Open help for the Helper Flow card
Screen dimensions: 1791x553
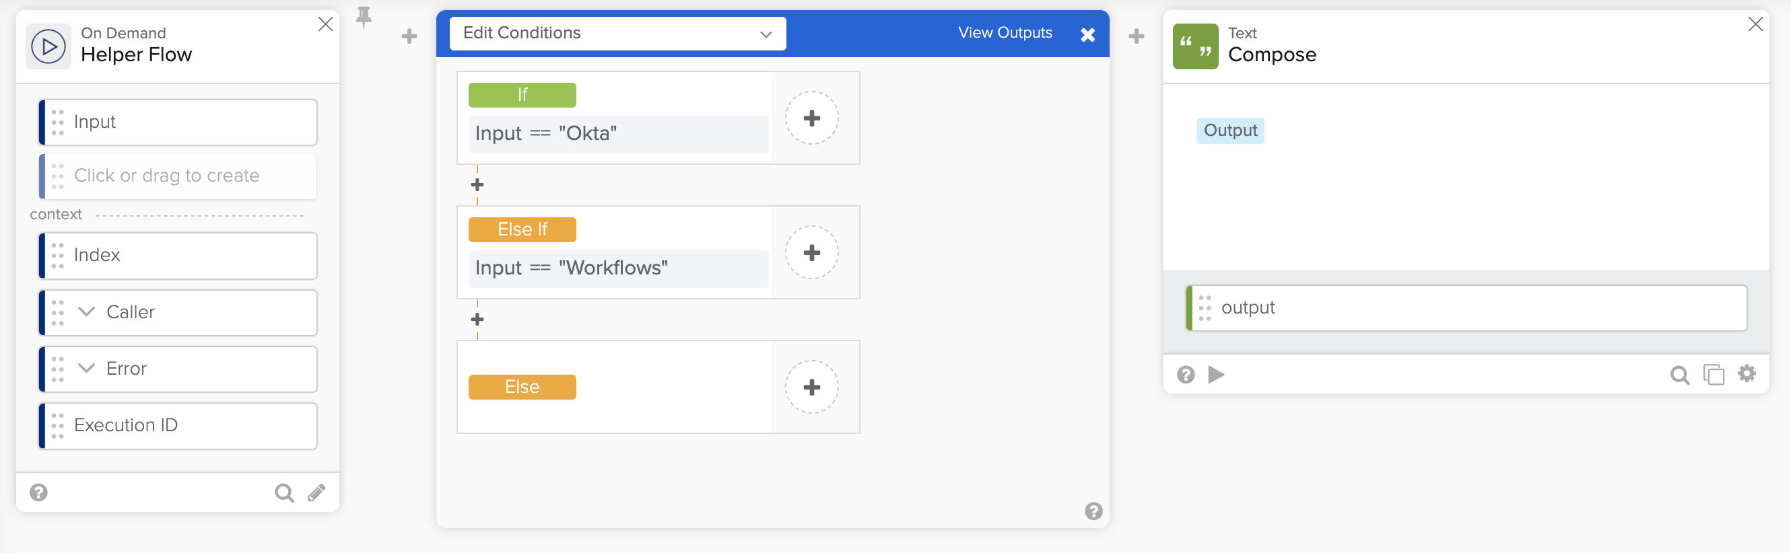pos(39,492)
